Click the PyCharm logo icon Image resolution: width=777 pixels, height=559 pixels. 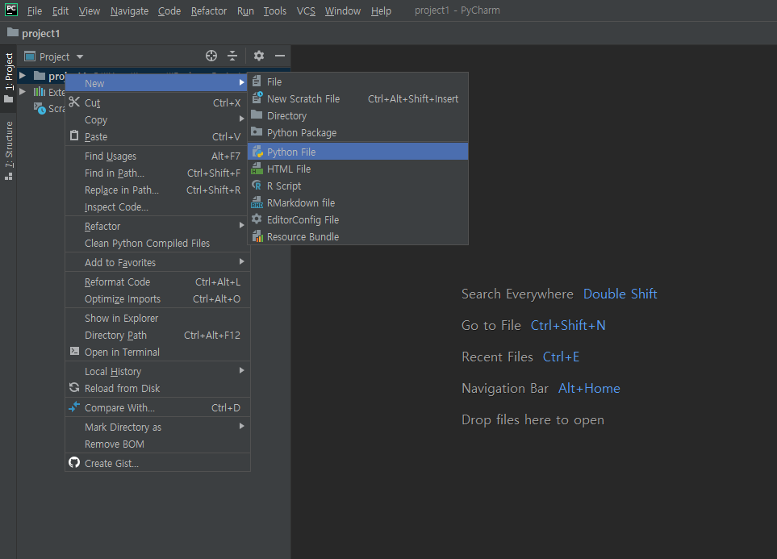[x=11, y=10]
